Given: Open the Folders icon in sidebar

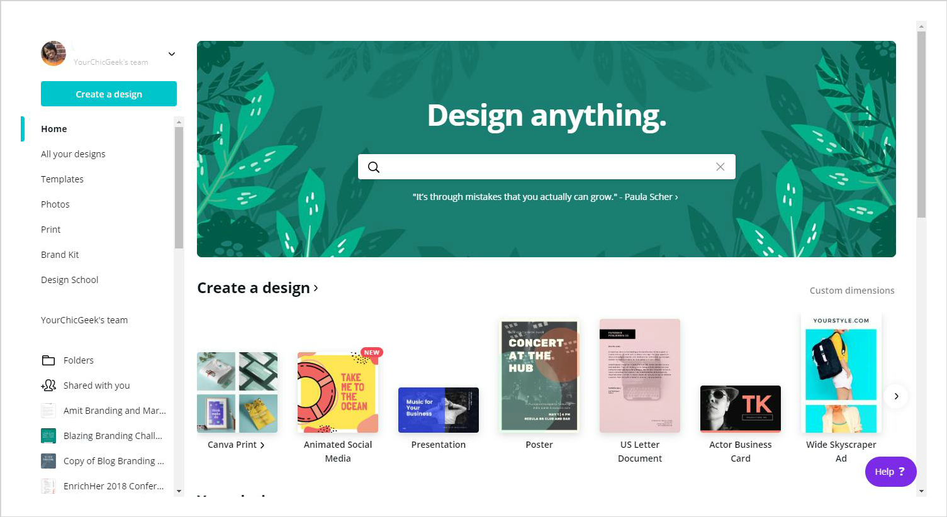Looking at the screenshot, I should click(48, 360).
